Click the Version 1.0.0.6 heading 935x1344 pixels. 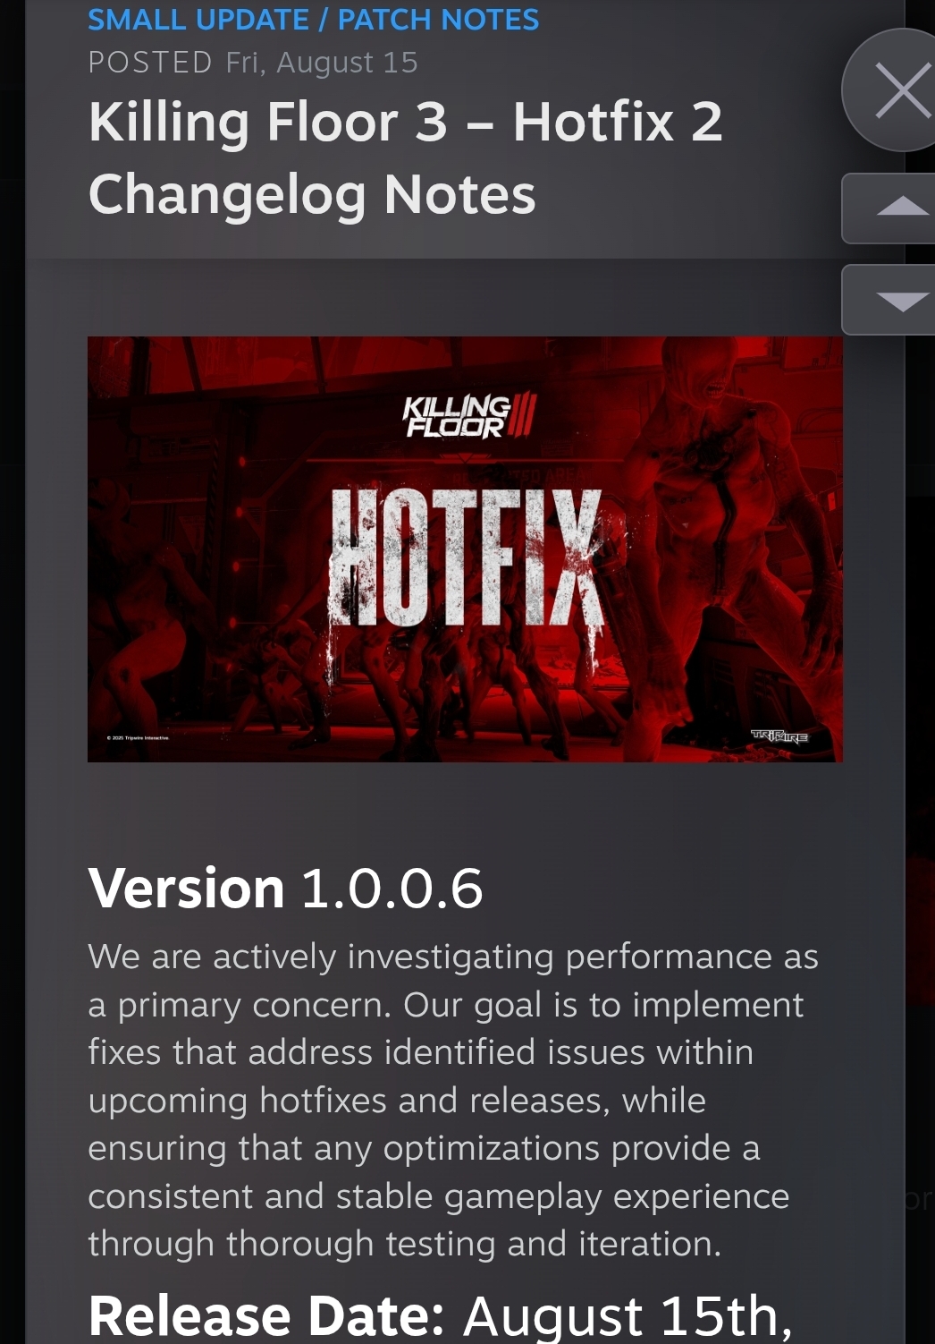(285, 888)
